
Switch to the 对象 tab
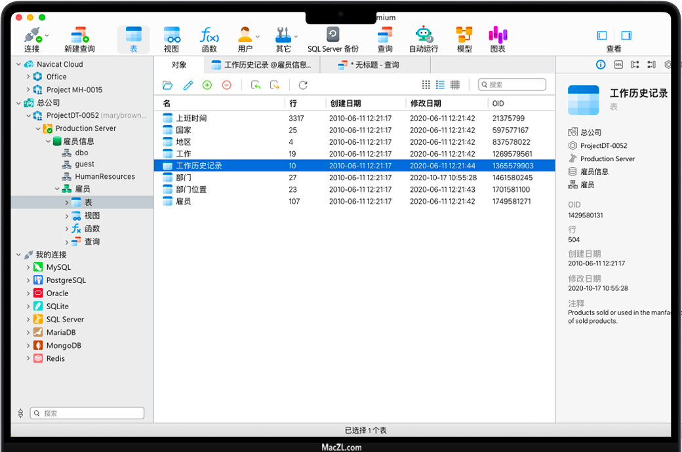(x=179, y=65)
